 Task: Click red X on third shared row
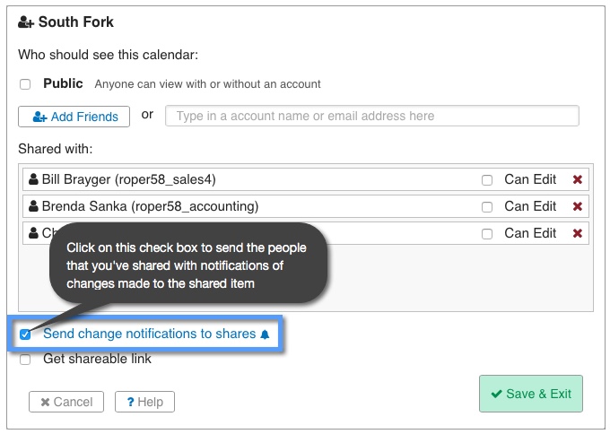click(x=578, y=233)
